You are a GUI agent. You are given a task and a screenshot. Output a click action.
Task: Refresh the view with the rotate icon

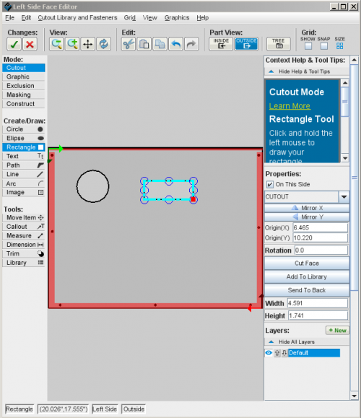[104, 44]
